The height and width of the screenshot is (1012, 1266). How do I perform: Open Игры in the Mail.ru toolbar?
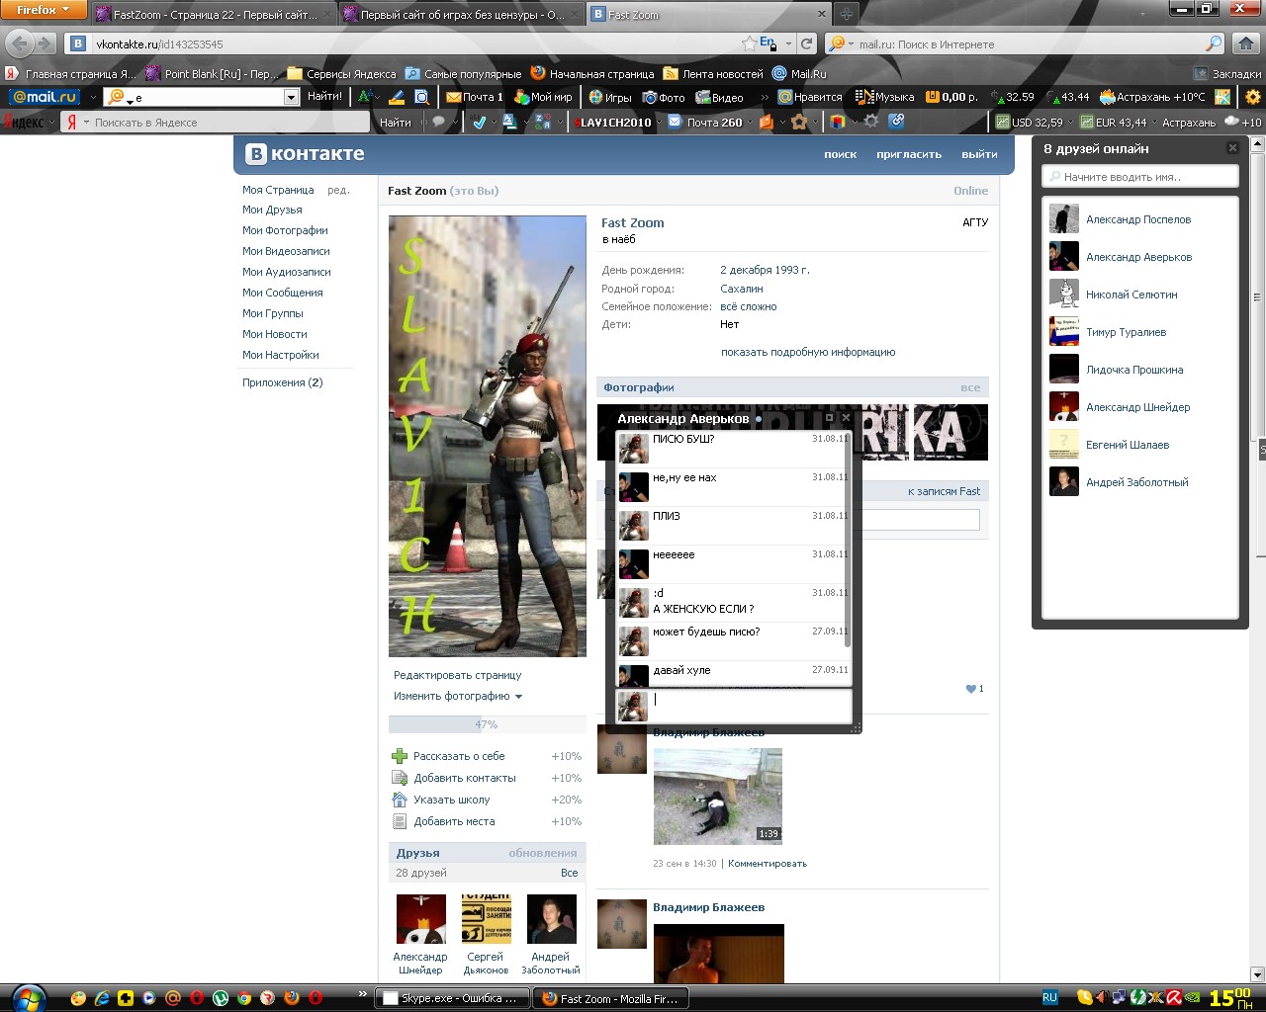610,97
